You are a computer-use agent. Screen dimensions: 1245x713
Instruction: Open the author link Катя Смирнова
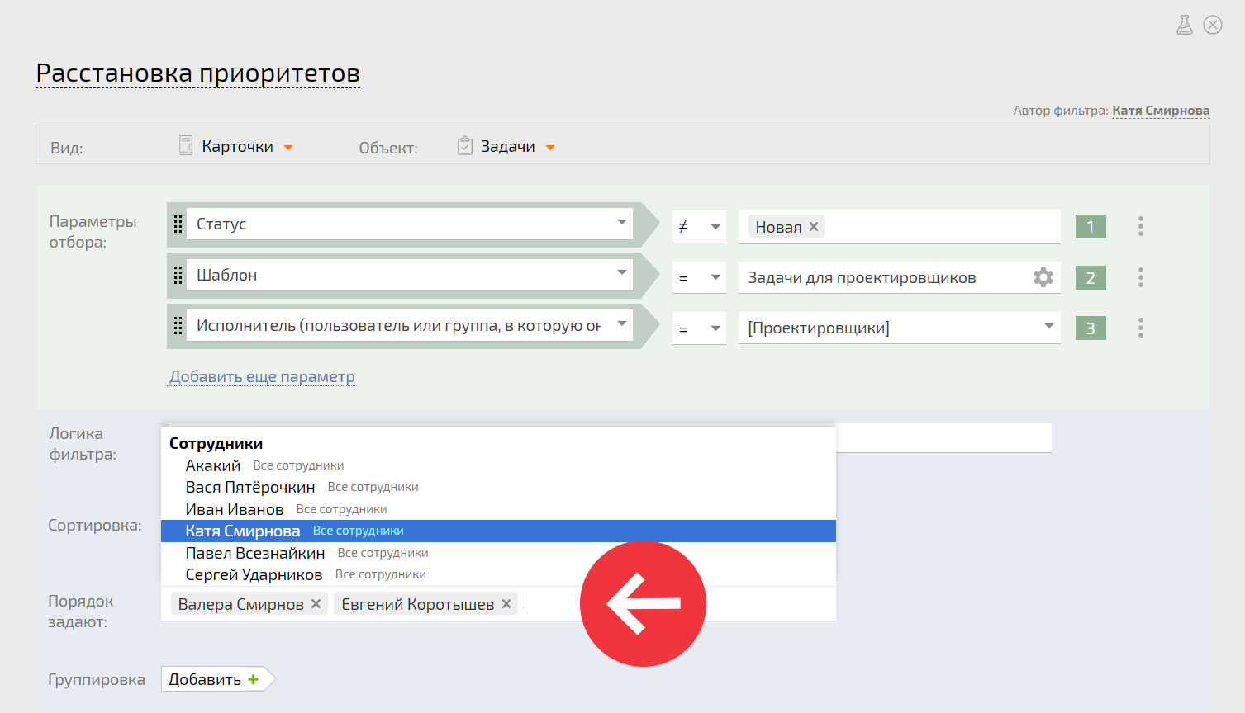[1161, 111]
